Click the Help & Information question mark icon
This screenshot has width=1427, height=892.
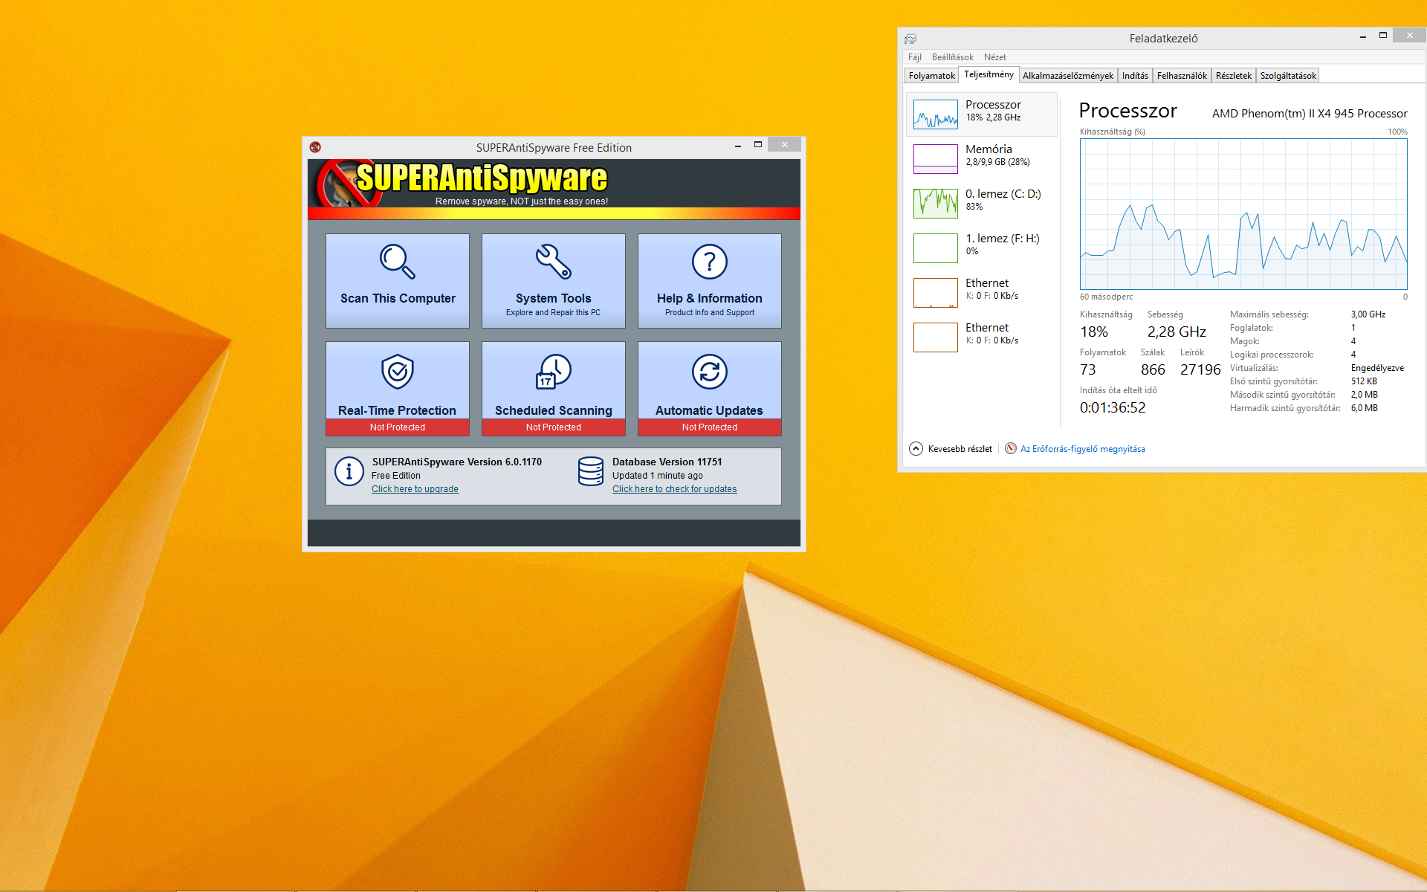pyautogui.click(x=709, y=262)
